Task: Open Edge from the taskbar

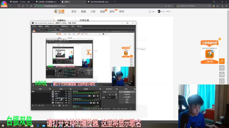Action: coord(38,126)
